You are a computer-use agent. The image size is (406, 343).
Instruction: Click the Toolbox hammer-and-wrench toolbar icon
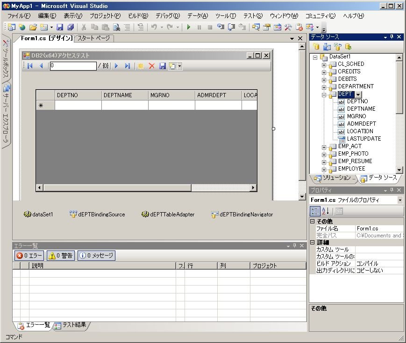(x=288, y=27)
